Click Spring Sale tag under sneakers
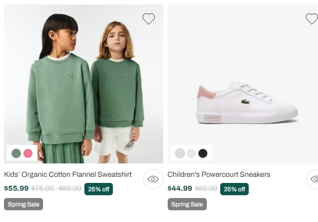Screen dimensions: 318x222 coord(187,204)
